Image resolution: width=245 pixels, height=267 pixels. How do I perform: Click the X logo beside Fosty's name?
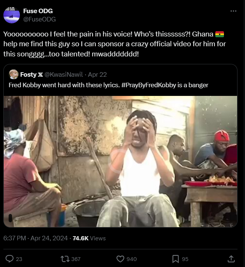(41, 74)
